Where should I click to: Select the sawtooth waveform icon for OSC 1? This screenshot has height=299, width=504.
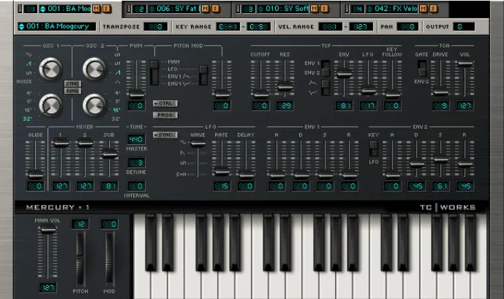tap(28, 64)
